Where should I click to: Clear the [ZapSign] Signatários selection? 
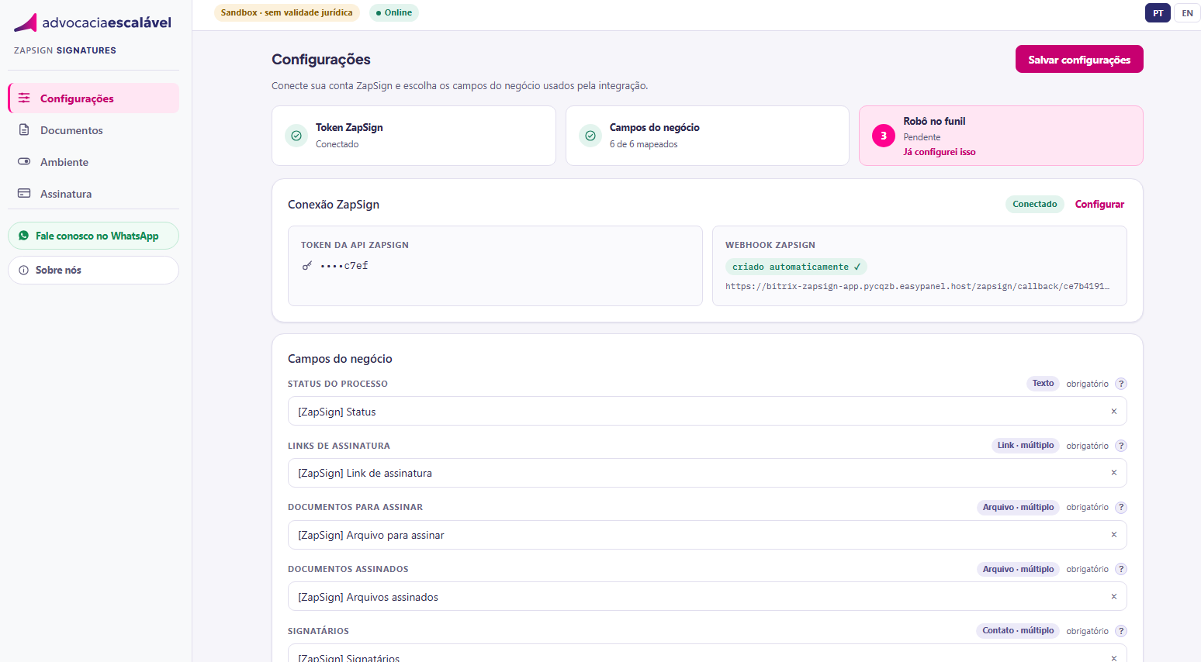(x=1114, y=657)
